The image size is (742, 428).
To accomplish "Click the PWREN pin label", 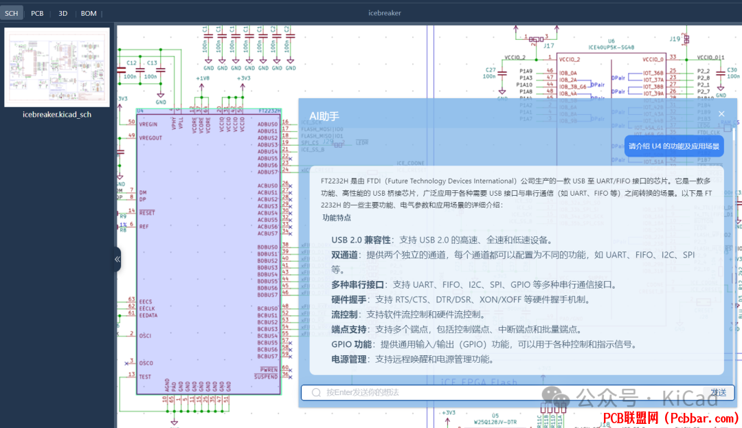I will point(269,370).
